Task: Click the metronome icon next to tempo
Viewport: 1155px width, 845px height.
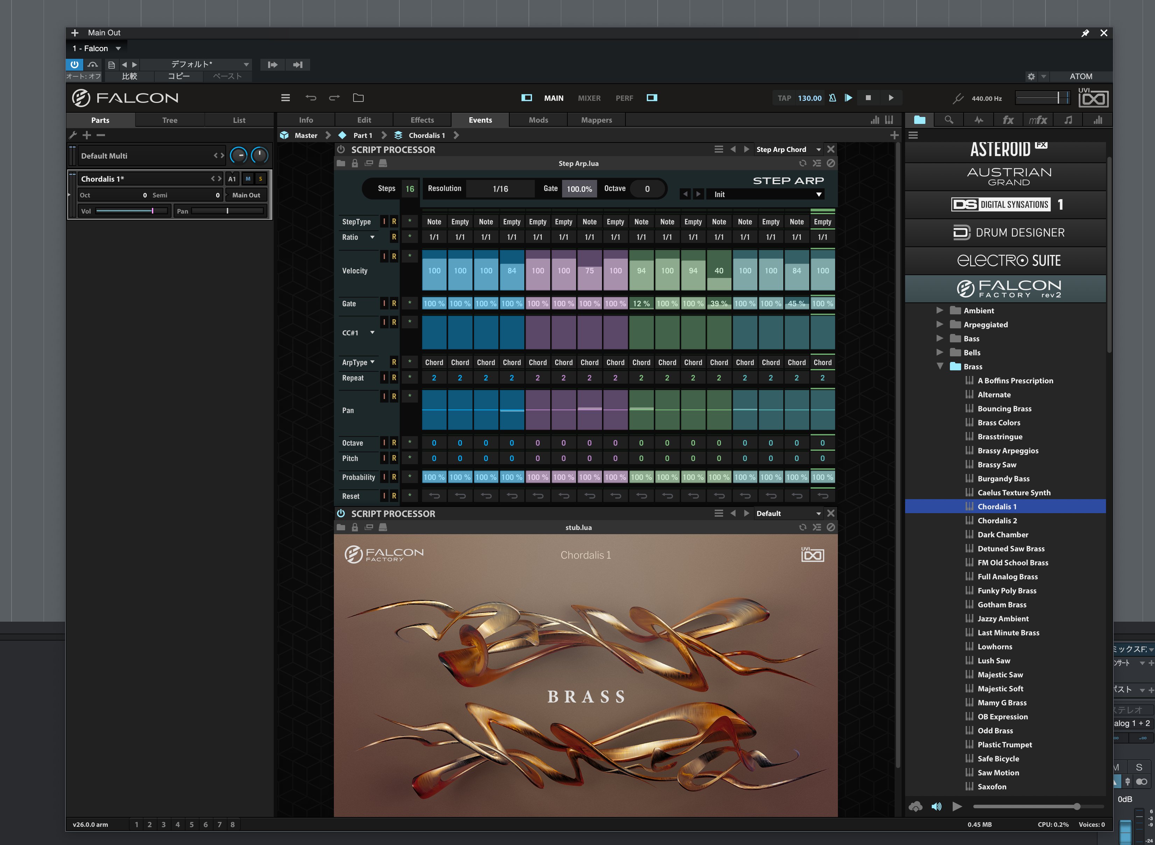Action: (x=832, y=98)
